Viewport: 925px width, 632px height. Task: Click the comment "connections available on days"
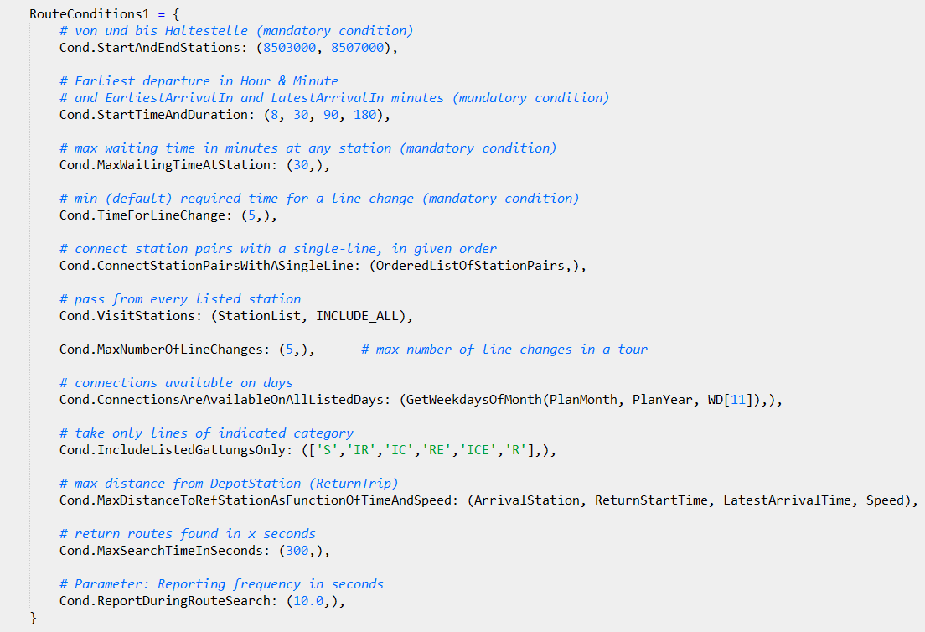176,383
